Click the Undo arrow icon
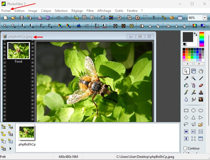 click(58, 18)
